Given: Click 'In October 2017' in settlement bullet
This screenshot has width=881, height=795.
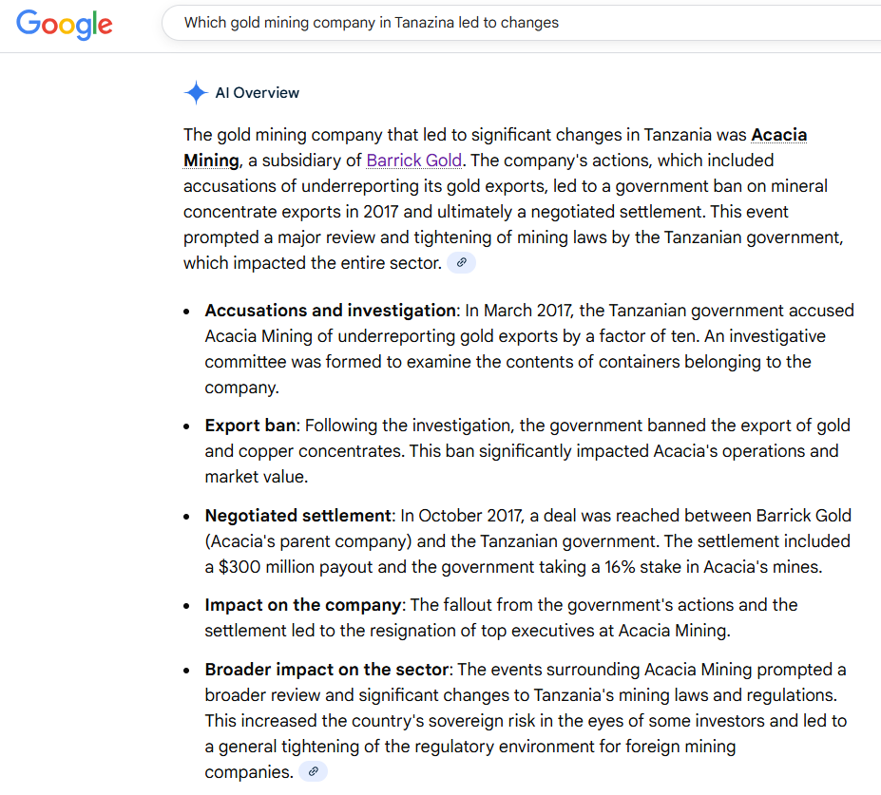Looking at the screenshot, I should [x=462, y=516].
